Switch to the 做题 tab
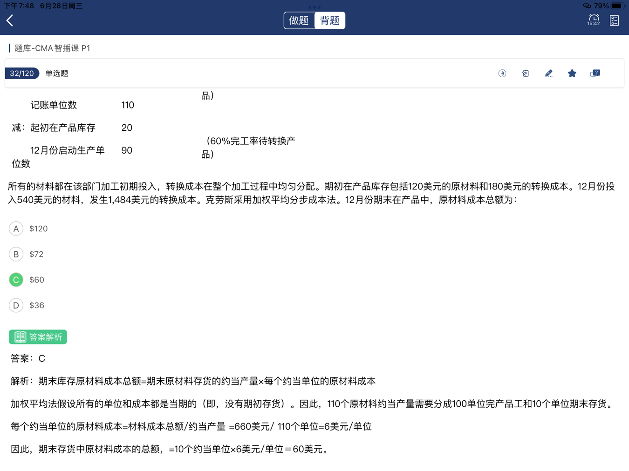 tap(299, 20)
